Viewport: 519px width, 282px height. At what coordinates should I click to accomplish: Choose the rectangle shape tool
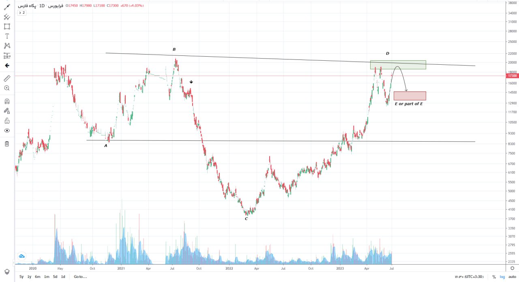[7, 27]
